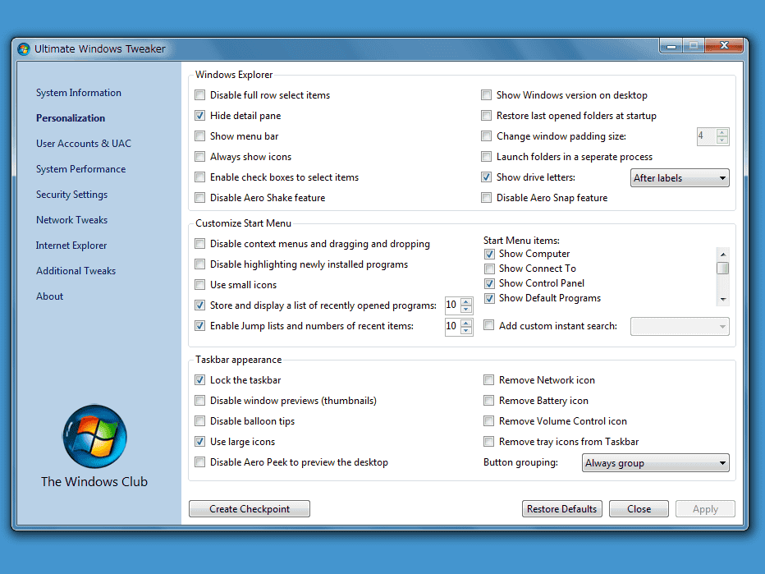This screenshot has height=574, width=765.
Task: Check Disable Aero Shake feature
Action: pyautogui.click(x=199, y=198)
